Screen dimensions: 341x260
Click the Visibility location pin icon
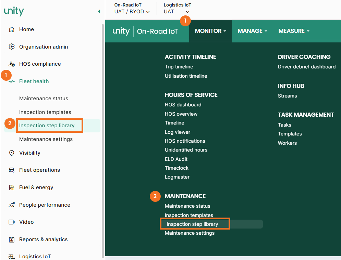tap(12, 153)
